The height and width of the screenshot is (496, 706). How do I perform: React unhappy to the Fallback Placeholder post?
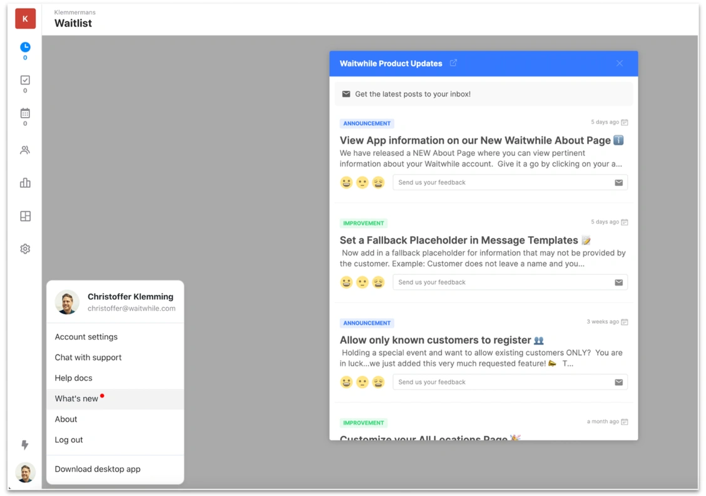click(x=378, y=282)
